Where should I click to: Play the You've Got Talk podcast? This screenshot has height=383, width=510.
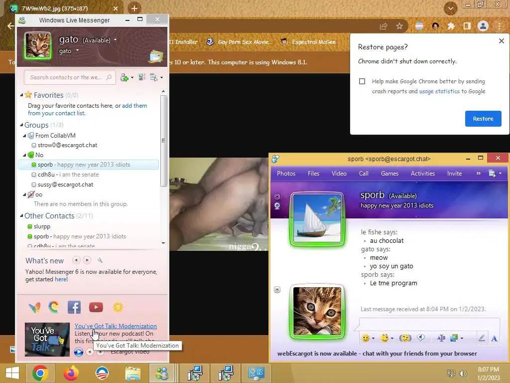[x=78, y=352]
